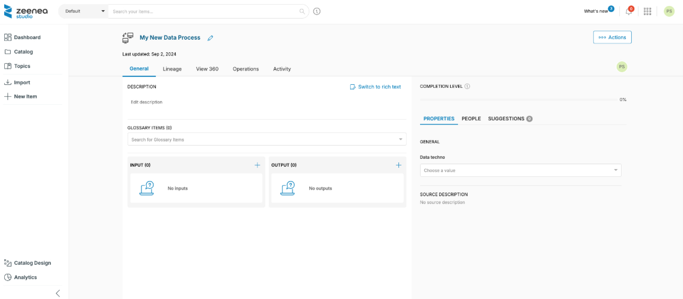Add a new input with the plus icon

pos(258,165)
